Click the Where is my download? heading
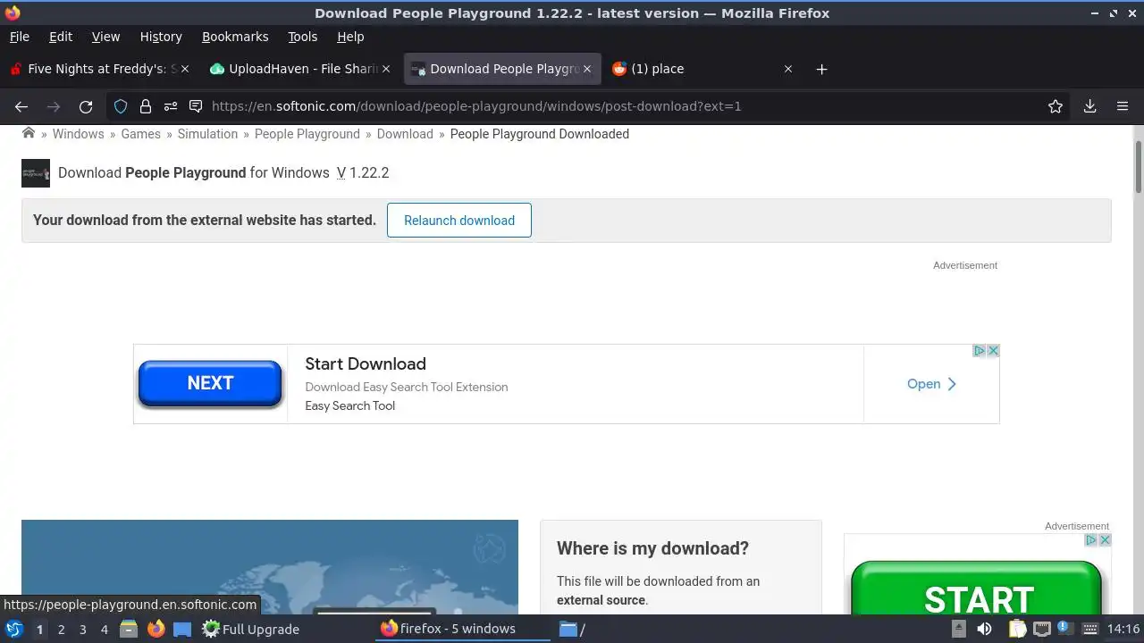Screen dimensions: 1144x643 click(x=652, y=548)
